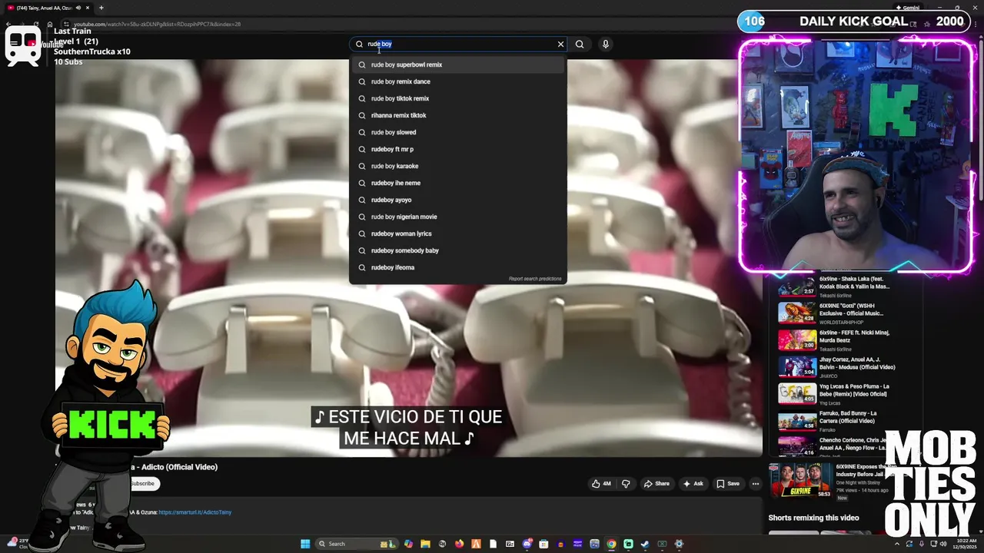Open Discord from the taskbar

tap(527, 544)
